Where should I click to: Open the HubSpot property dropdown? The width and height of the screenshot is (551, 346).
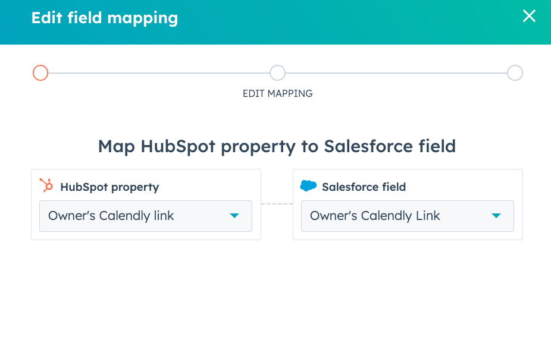[146, 216]
